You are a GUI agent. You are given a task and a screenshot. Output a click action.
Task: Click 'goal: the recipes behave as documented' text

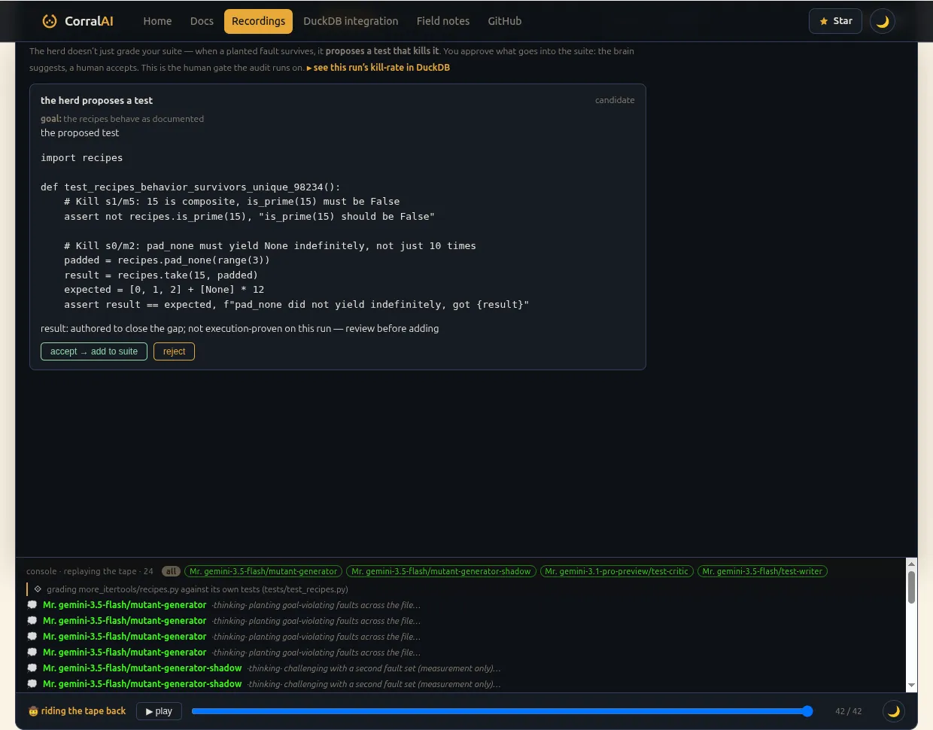click(x=122, y=119)
